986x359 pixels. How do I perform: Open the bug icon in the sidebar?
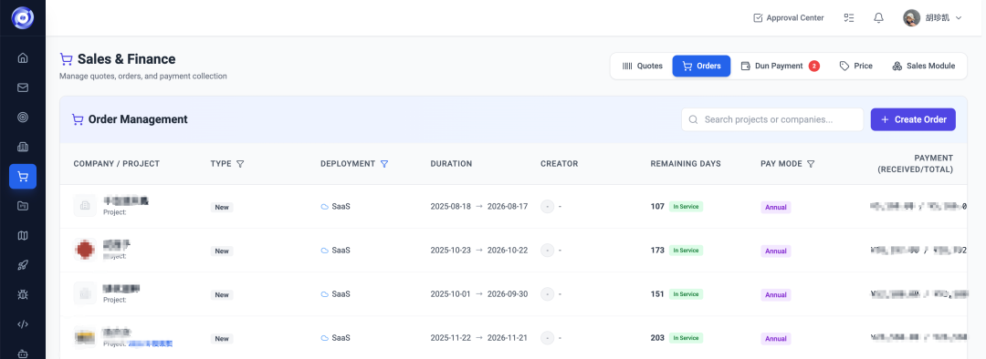click(23, 294)
